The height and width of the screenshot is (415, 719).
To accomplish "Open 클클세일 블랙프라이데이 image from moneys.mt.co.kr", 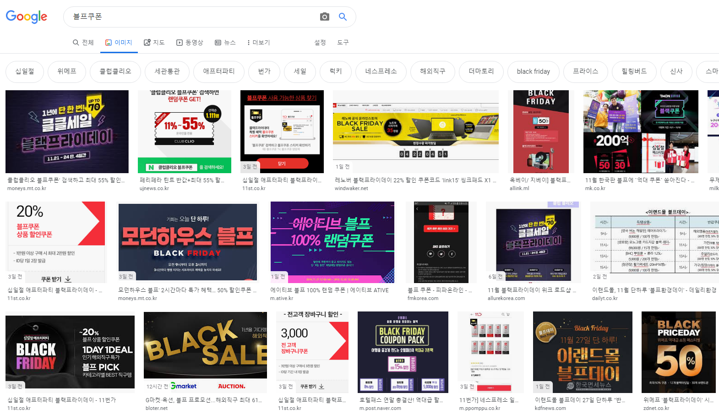I will (67, 131).
